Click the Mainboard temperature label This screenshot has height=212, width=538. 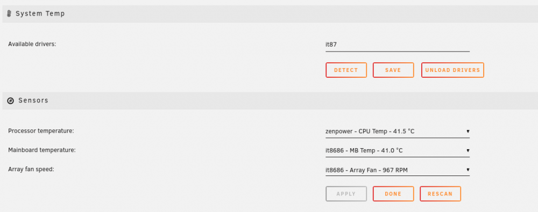[42, 150]
